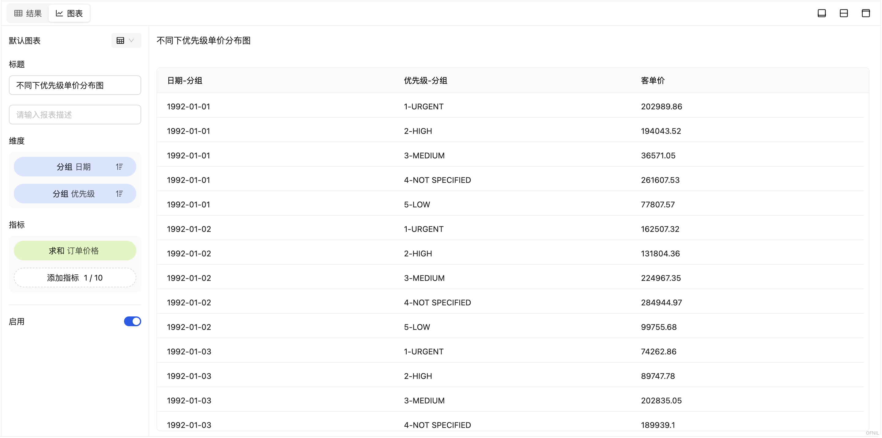The image size is (882, 438).
Task: Click the 客单价 column header
Action: tap(653, 81)
